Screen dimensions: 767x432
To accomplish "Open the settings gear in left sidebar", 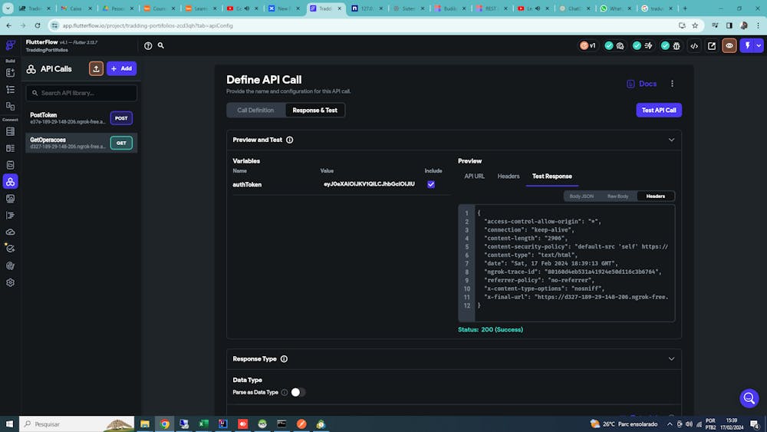I will click(x=10, y=282).
